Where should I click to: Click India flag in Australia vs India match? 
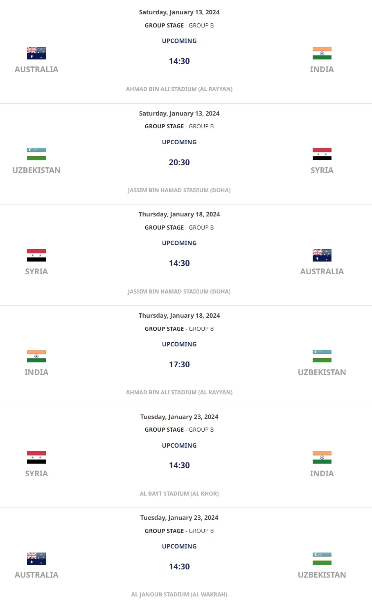pyautogui.click(x=322, y=53)
